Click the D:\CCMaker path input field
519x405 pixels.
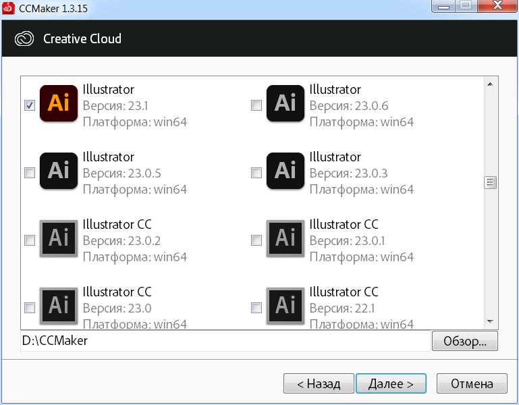(225, 341)
